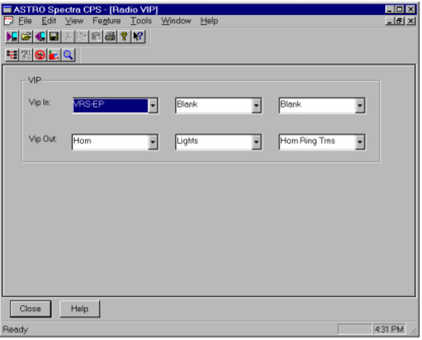The width and height of the screenshot is (422, 340).
Task: Click the window resize grip corner
Action: tap(413, 330)
